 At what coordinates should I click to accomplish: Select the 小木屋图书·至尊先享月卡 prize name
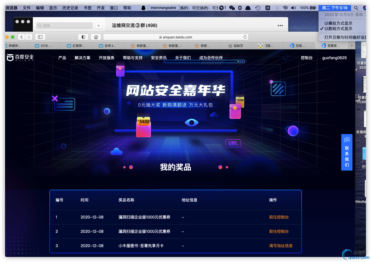point(141,246)
